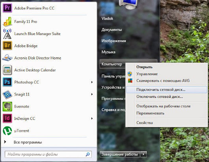Click the Evernote label
This screenshot has width=209, height=162.
pyautogui.click(x=22, y=107)
